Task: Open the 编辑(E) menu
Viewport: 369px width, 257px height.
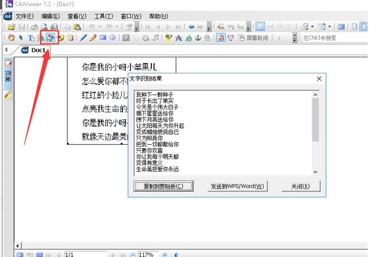Action: tap(51, 16)
